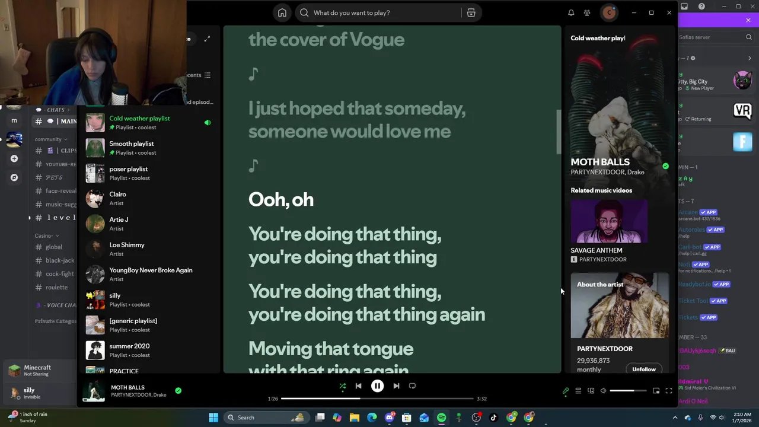This screenshot has height=427, width=759.
Task: Open poser playlist
Action: (148, 173)
